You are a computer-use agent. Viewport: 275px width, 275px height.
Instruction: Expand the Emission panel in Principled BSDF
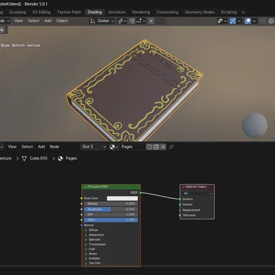93,258
